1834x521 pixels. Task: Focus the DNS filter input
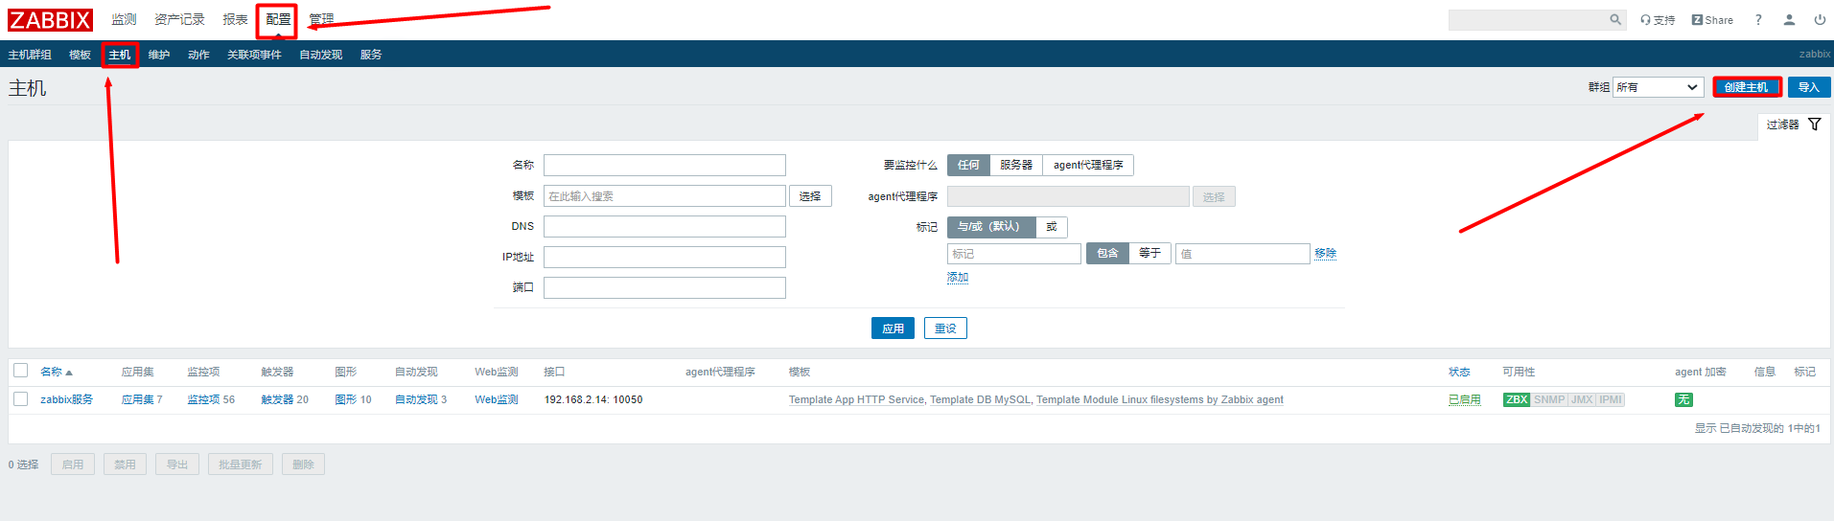point(664,227)
